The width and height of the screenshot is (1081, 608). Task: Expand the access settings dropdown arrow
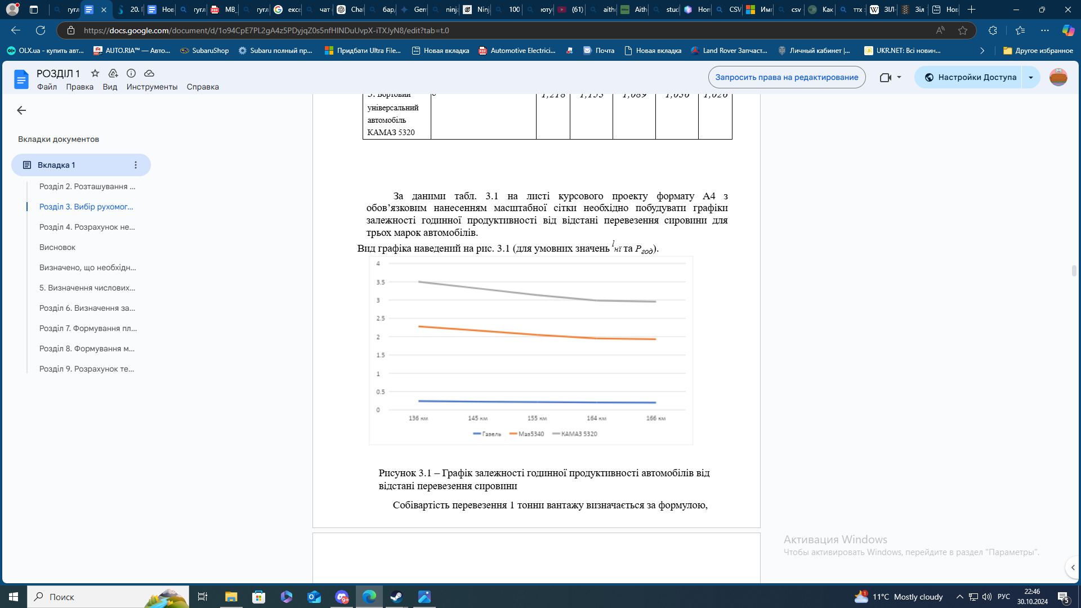tap(1031, 77)
